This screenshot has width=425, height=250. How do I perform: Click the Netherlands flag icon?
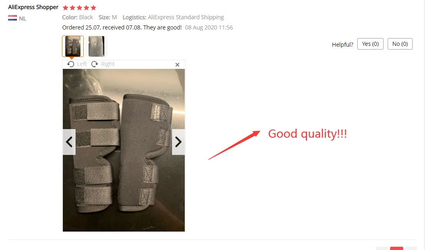pos(12,18)
